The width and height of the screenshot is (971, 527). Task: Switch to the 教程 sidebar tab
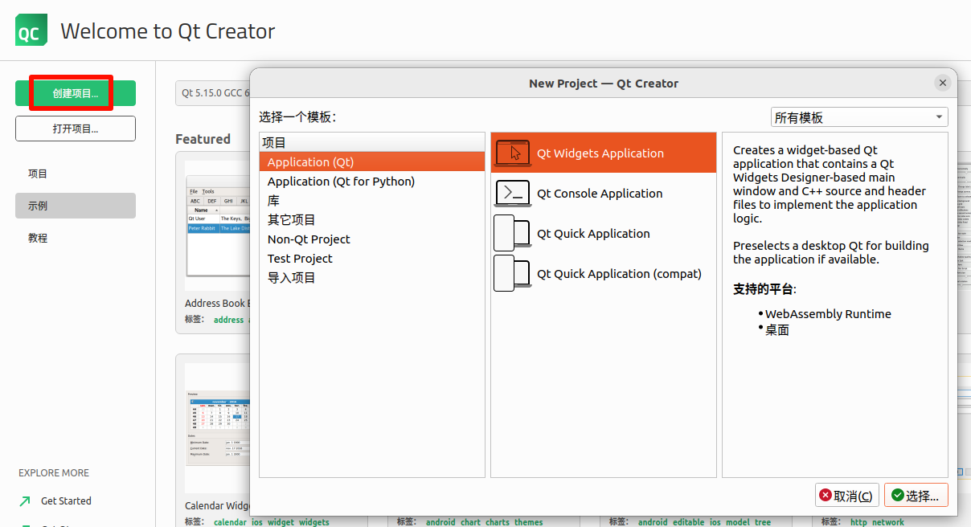76,238
